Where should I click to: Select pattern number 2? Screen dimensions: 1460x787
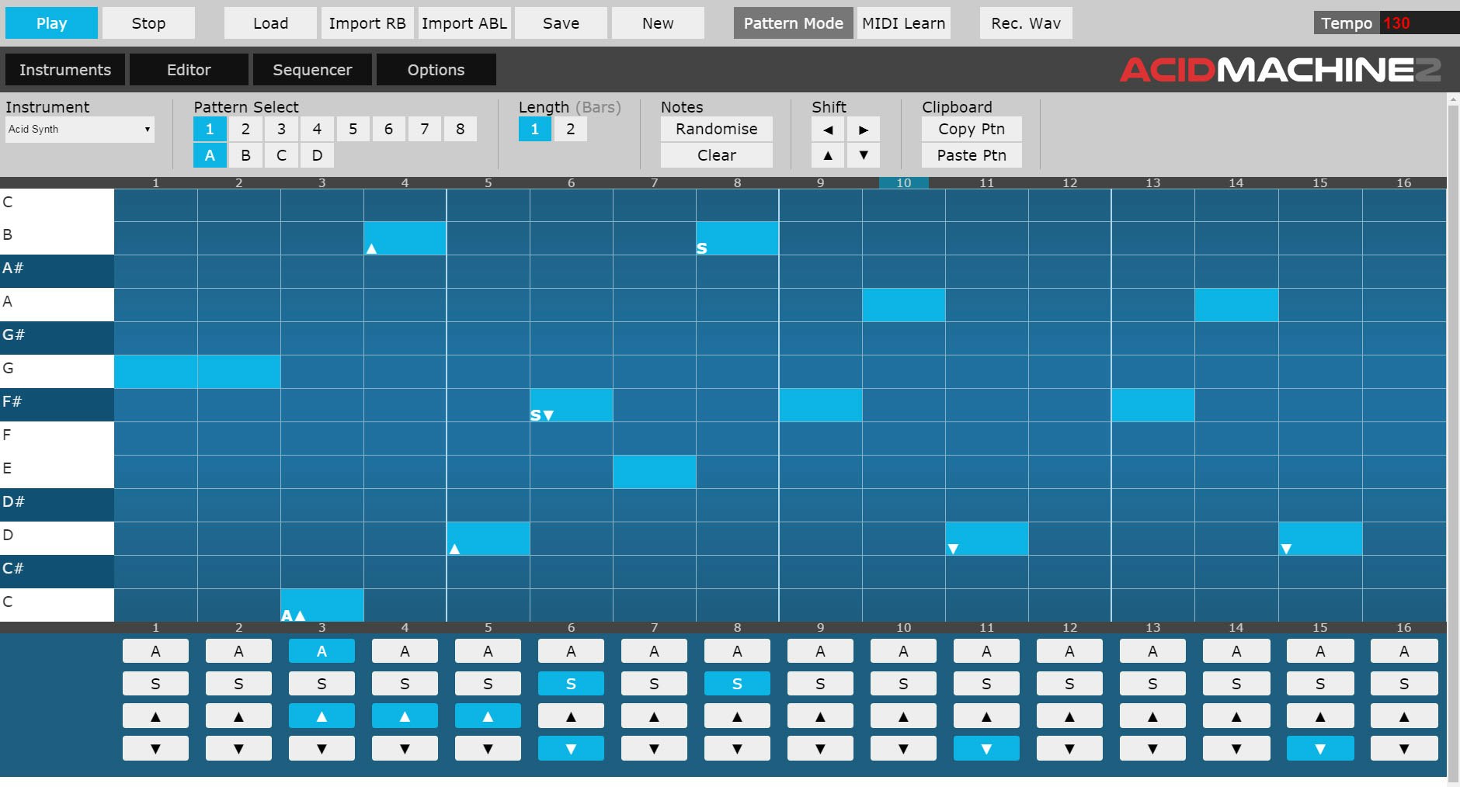tap(245, 129)
